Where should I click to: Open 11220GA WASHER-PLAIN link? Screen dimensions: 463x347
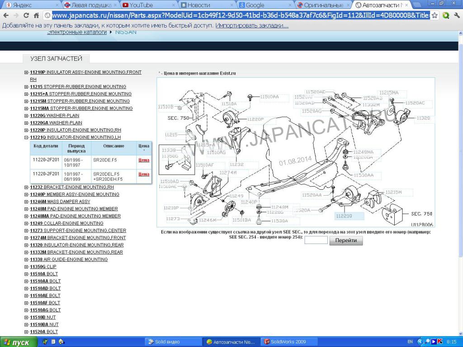coord(56,123)
